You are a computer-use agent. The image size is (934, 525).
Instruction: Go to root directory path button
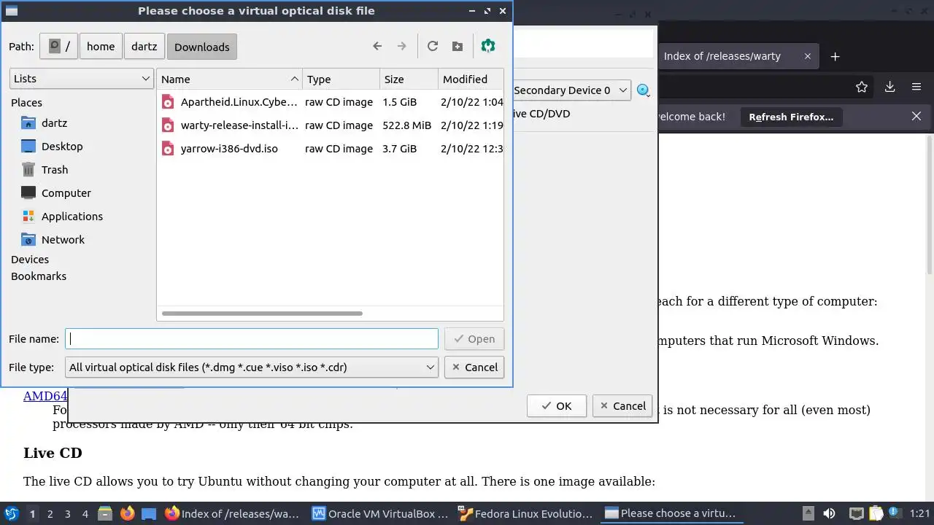(x=58, y=46)
